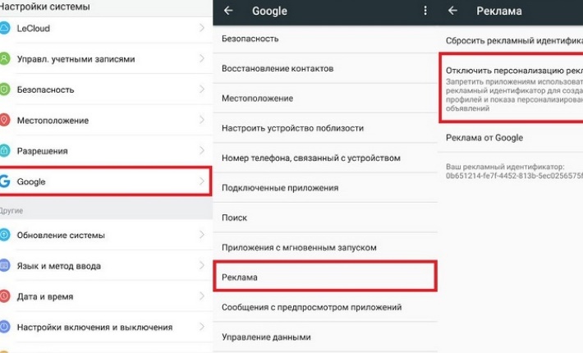Open chevron on Google settings row
The height and width of the screenshot is (353, 583).
click(202, 181)
